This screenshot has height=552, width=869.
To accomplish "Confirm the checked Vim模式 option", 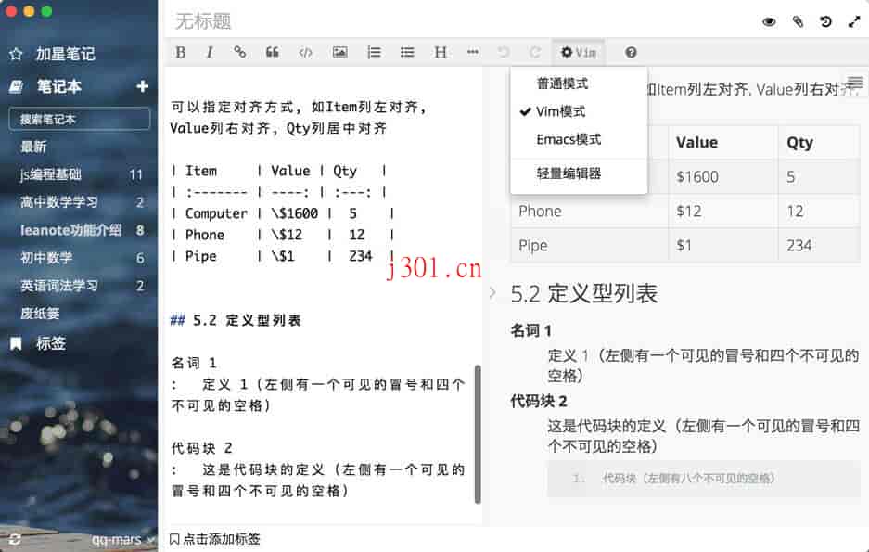I will [x=567, y=109].
